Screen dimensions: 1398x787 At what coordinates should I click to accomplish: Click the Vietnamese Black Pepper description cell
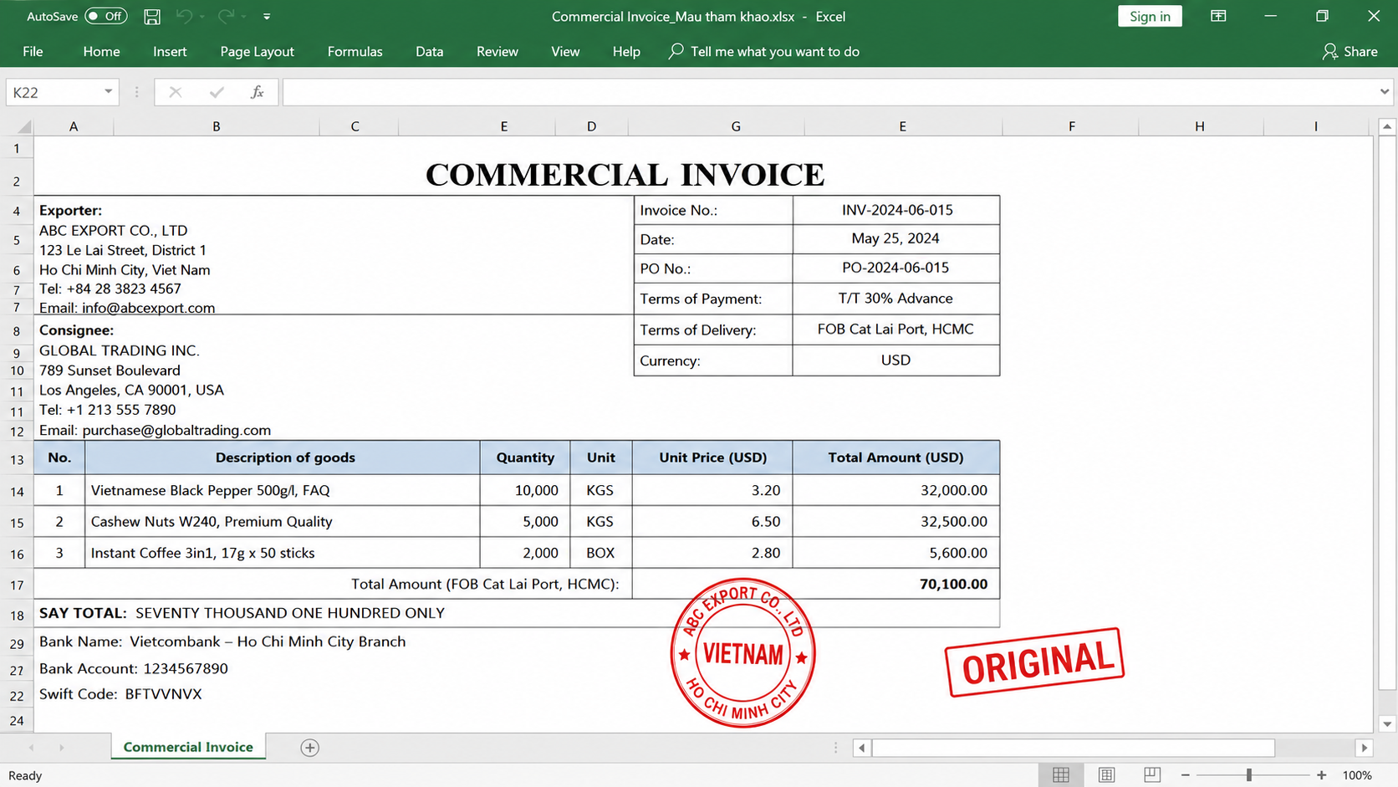pyautogui.click(x=283, y=490)
